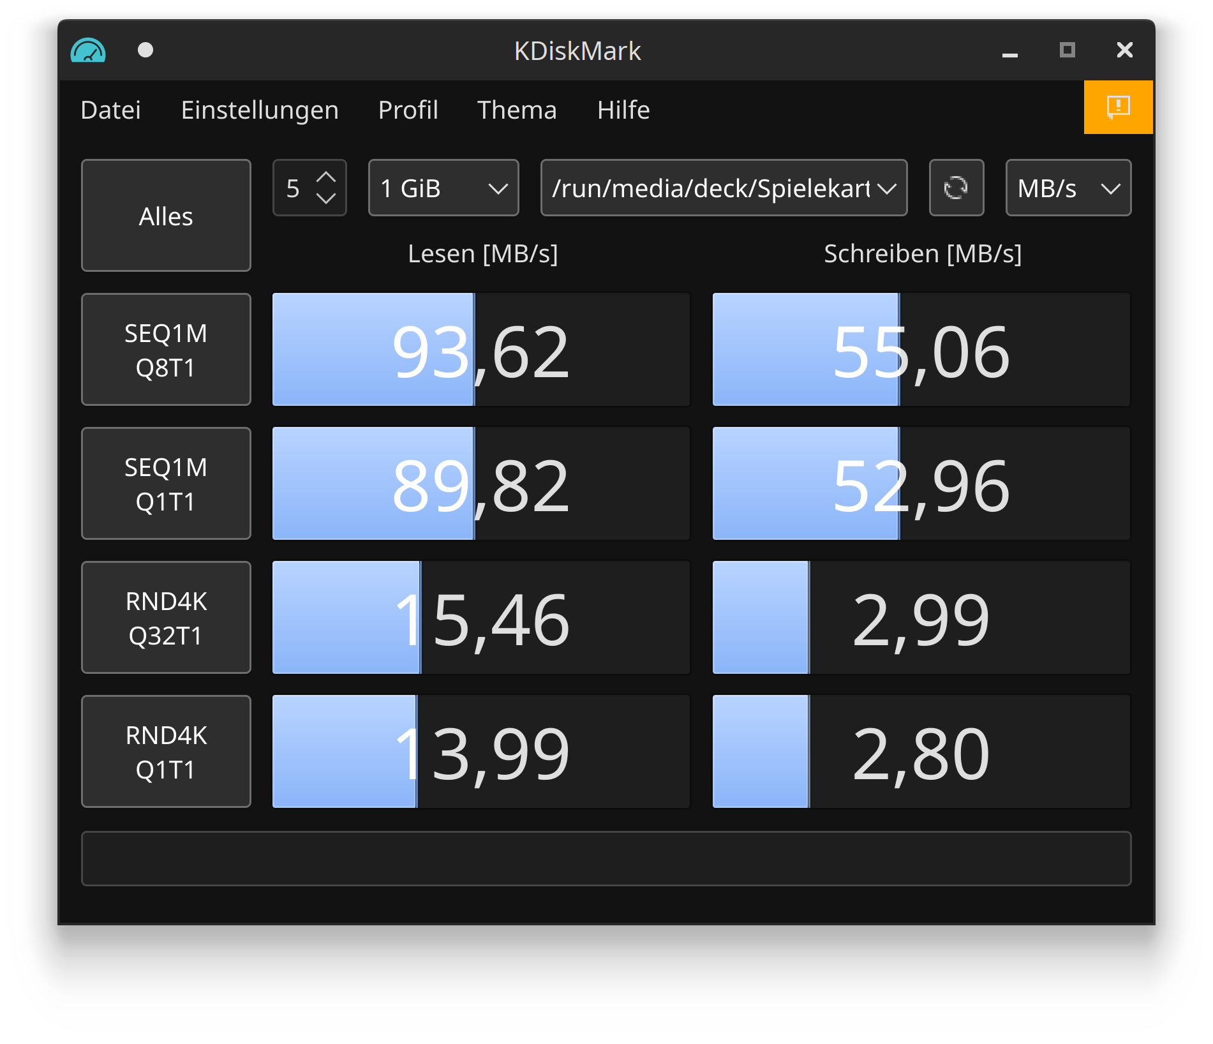Viewport: 1213px width, 1044px height.
Task: Run the RND4K Q32T1 benchmark
Action: [x=166, y=618]
